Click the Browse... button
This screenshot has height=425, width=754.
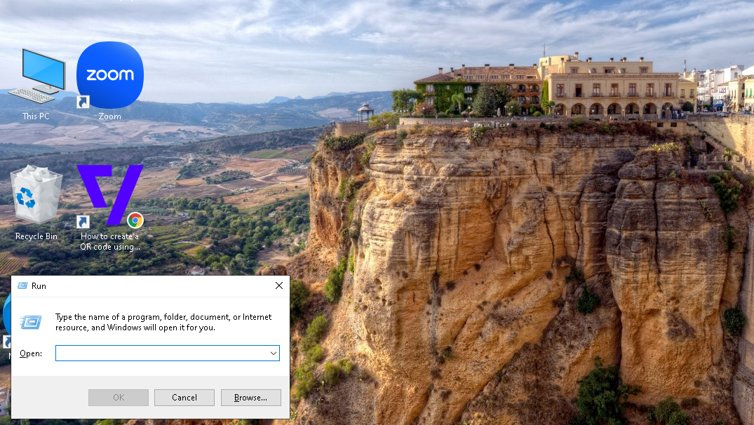click(x=250, y=398)
